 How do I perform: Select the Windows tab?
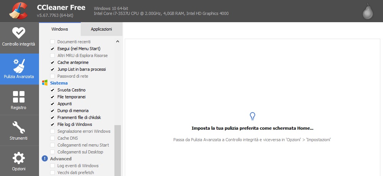click(60, 29)
